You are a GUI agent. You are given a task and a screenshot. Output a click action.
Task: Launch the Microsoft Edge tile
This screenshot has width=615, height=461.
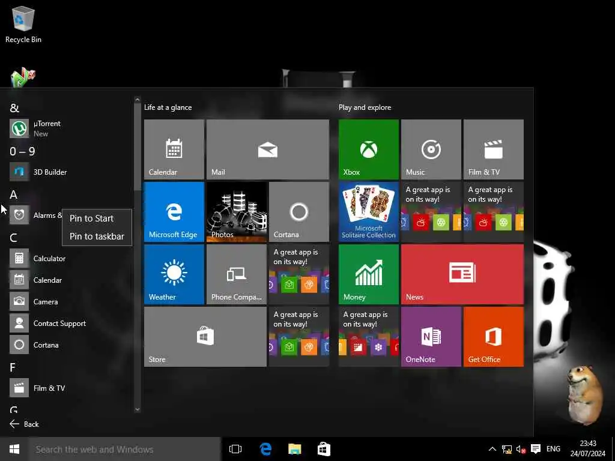(174, 212)
